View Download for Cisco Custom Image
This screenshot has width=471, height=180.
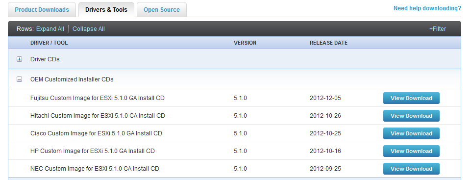[411, 133]
